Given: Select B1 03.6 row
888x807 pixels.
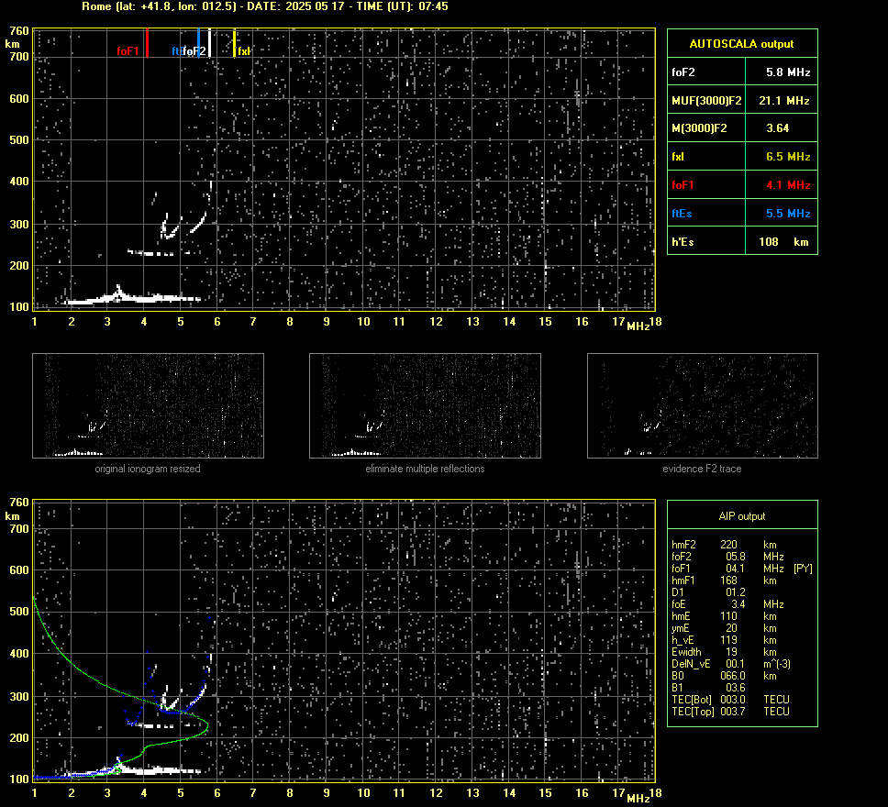Looking at the screenshot, I should click(709, 687).
